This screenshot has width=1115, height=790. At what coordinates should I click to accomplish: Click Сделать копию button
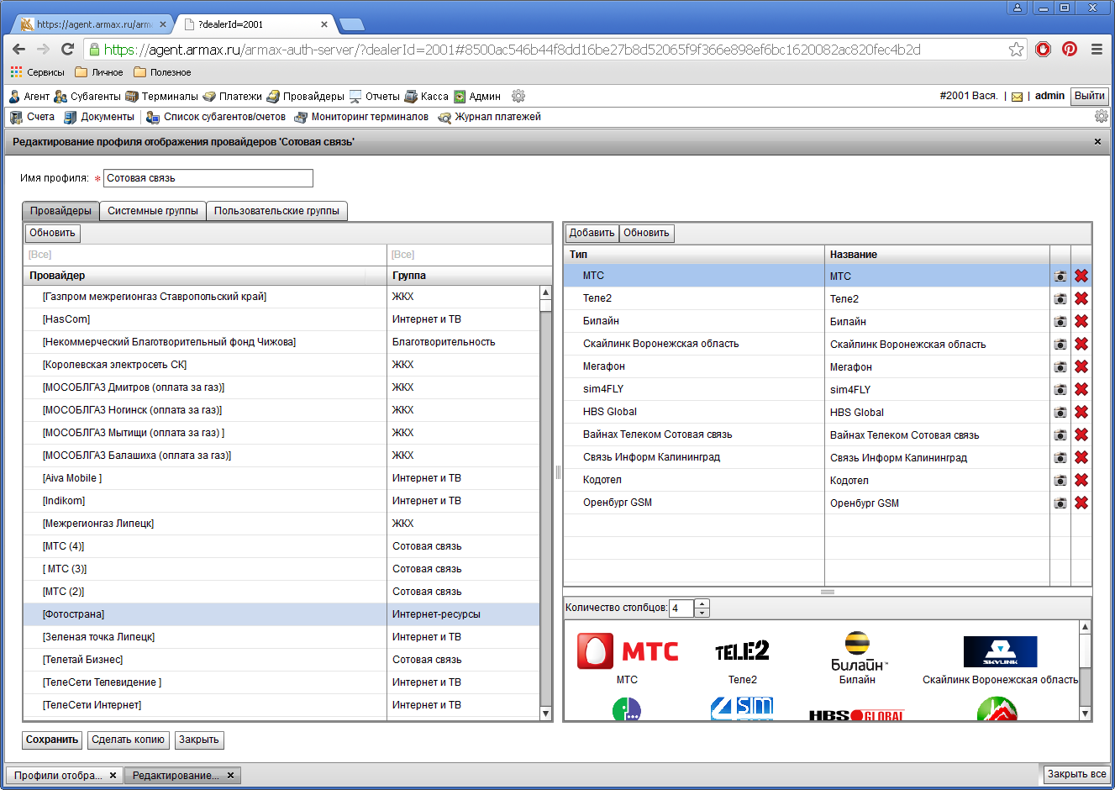(129, 740)
